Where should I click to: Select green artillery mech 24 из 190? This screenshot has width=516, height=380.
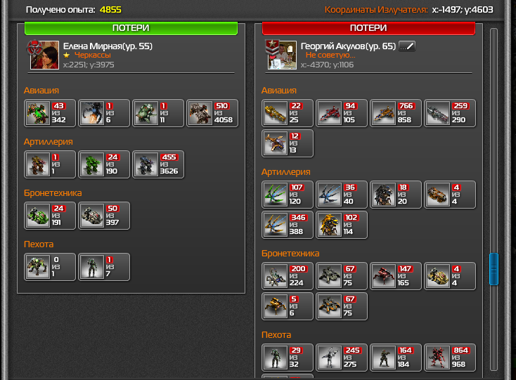(104, 164)
